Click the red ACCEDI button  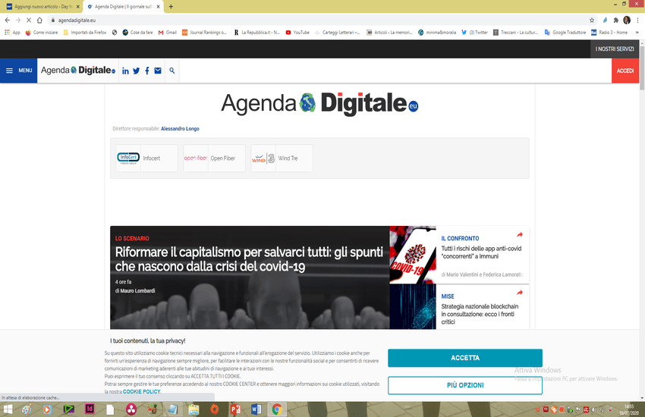coord(625,71)
